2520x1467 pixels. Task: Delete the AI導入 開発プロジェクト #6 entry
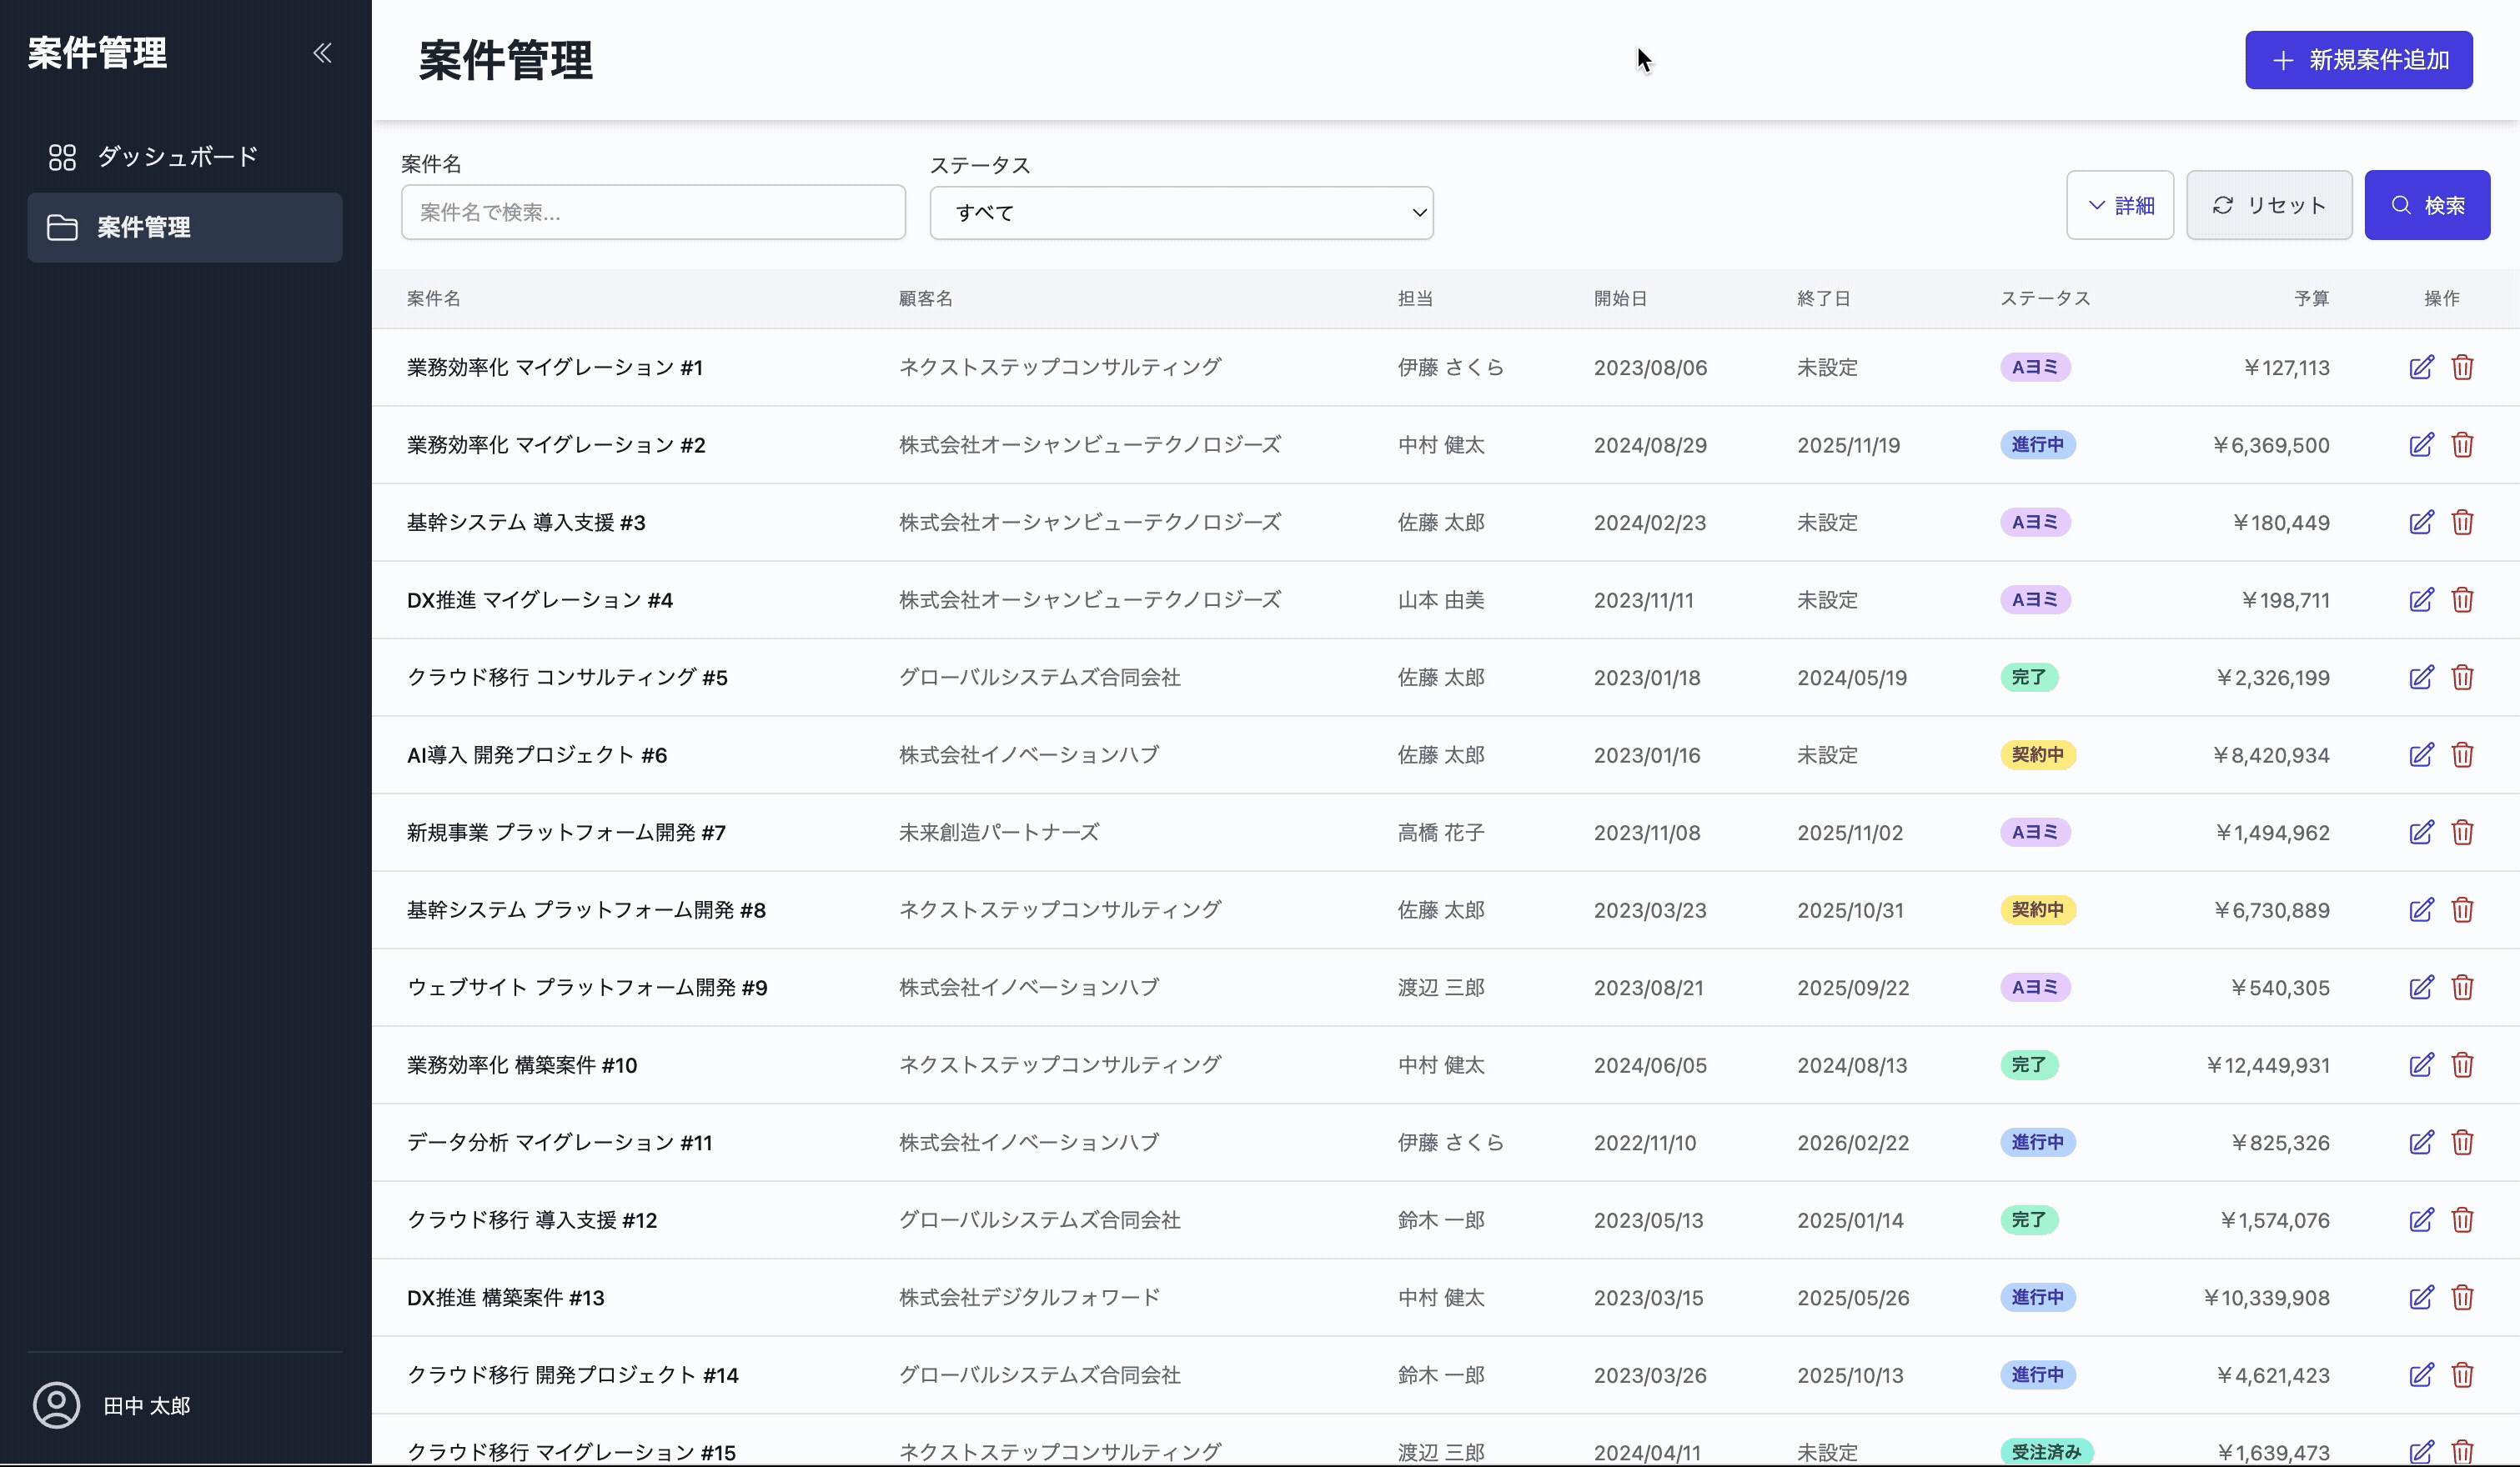pyautogui.click(x=2462, y=754)
